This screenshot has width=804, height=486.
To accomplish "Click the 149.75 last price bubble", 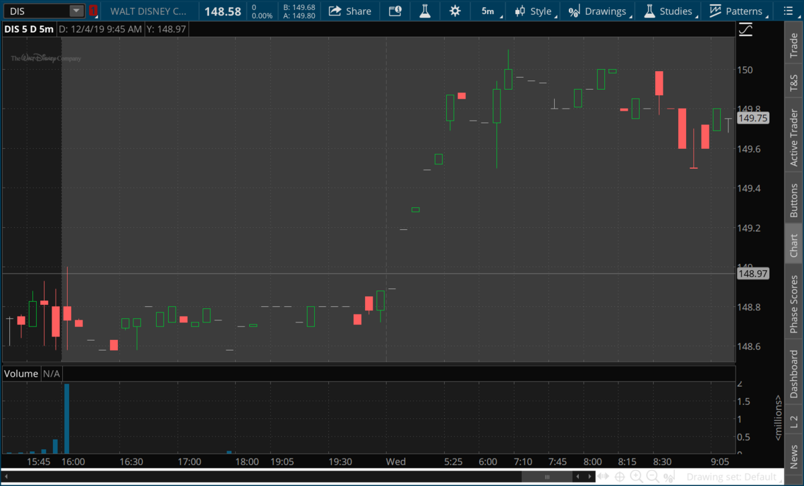I will click(752, 118).
